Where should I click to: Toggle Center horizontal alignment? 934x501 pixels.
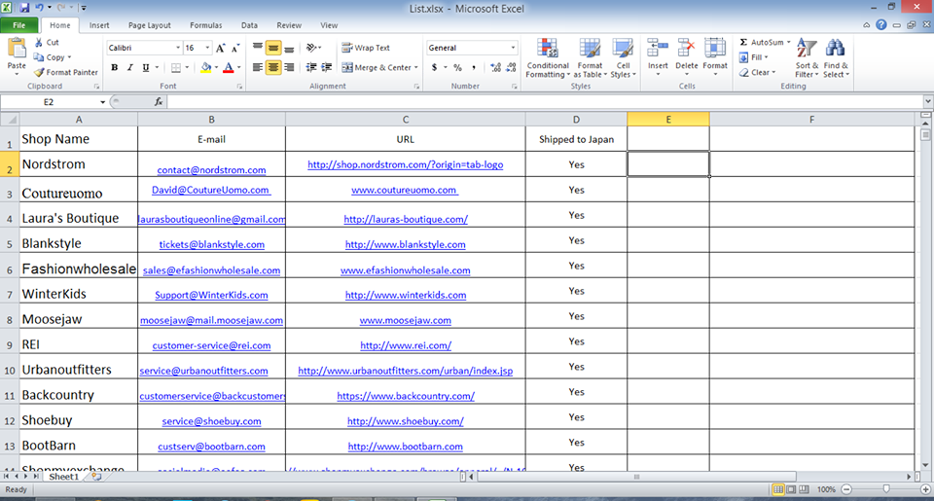[x=272, y=67]
